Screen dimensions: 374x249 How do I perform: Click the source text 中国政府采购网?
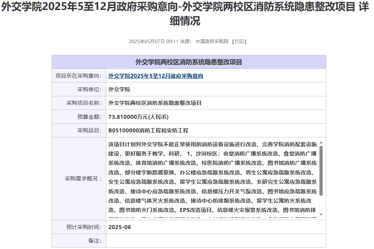click(x=212, y=41)
